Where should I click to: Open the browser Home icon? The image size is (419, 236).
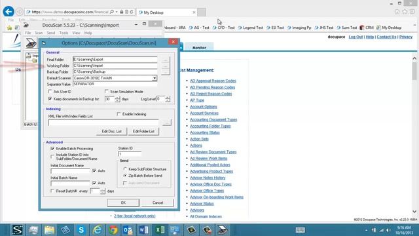pyautogui.click(x=397, y=12)
